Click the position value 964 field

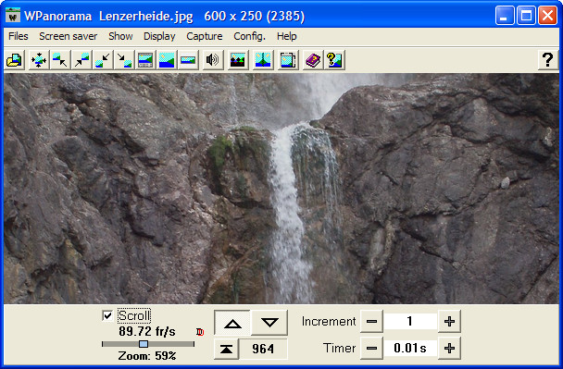pyautogui.click(x=263, y=349)
